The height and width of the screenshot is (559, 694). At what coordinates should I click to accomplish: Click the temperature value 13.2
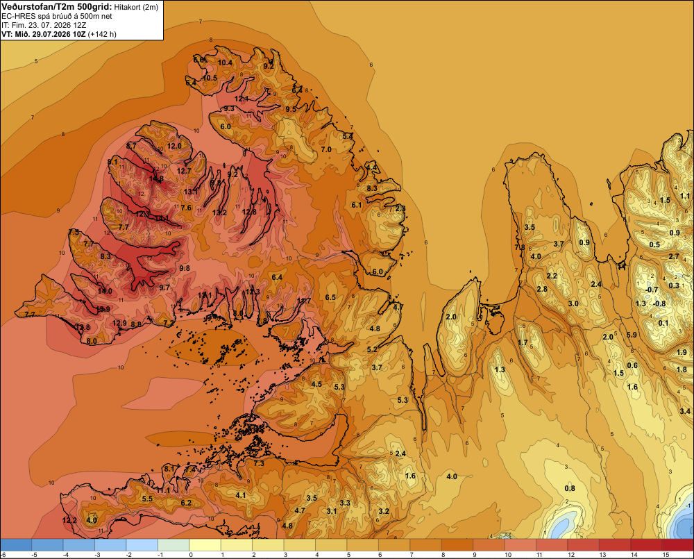(219, 212)
